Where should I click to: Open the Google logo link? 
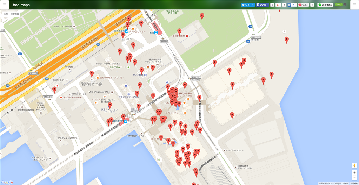[7, 182]
